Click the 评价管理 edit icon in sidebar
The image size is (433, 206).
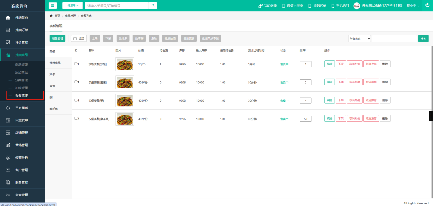[x=8, y=42]
